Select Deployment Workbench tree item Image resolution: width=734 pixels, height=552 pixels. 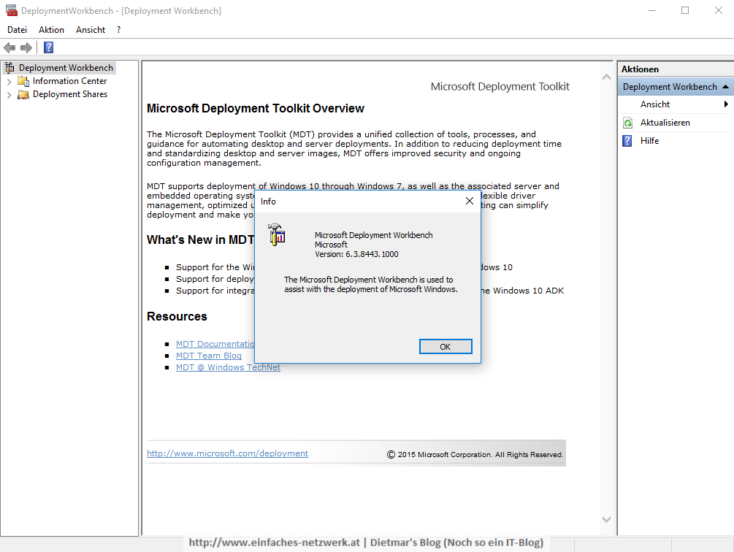click(66, 68)
